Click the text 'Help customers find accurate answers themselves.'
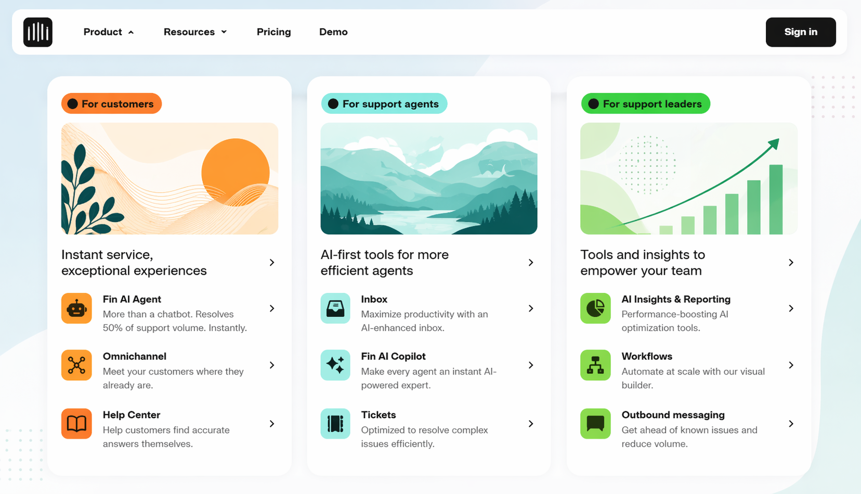 [166, 437]
